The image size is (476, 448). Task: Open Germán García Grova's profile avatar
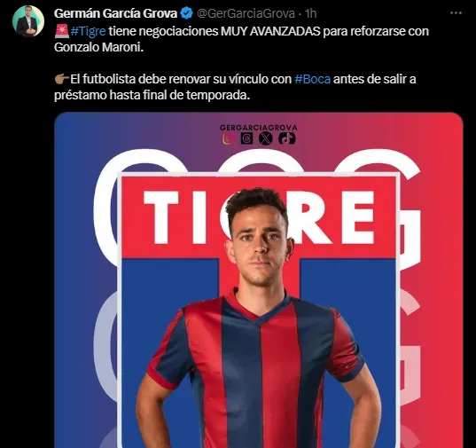click(28, 21)
